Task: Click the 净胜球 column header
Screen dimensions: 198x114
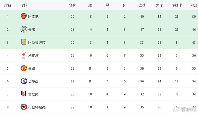Action: coord(176,5)
